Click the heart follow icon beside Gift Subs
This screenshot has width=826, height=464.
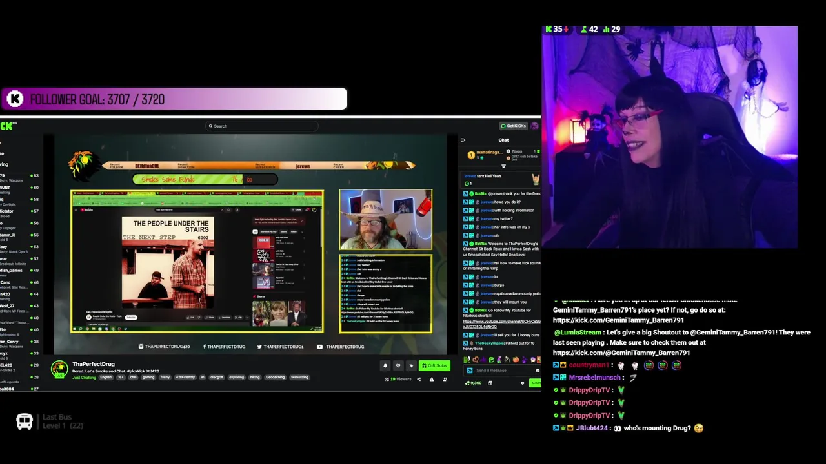point(398,365)
